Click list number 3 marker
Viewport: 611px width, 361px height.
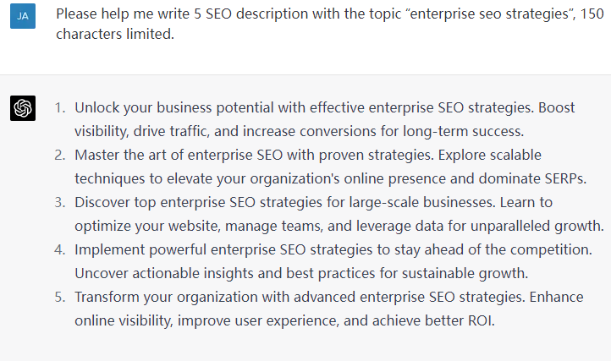pos(59,203)
